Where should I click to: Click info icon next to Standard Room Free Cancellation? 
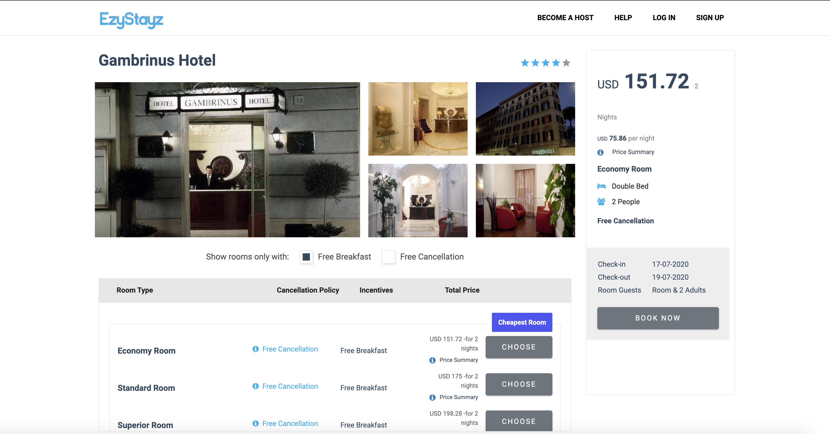[255, 386]
